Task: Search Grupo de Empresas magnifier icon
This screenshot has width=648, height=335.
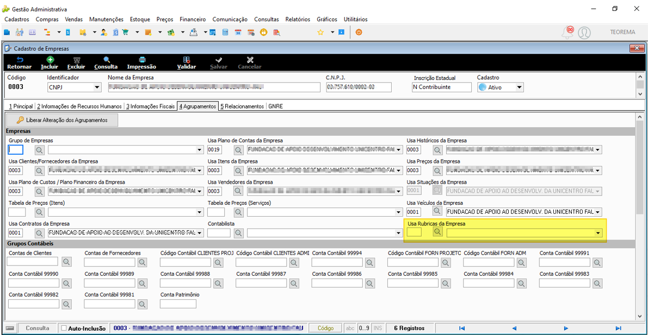Action: click(39, 149)
